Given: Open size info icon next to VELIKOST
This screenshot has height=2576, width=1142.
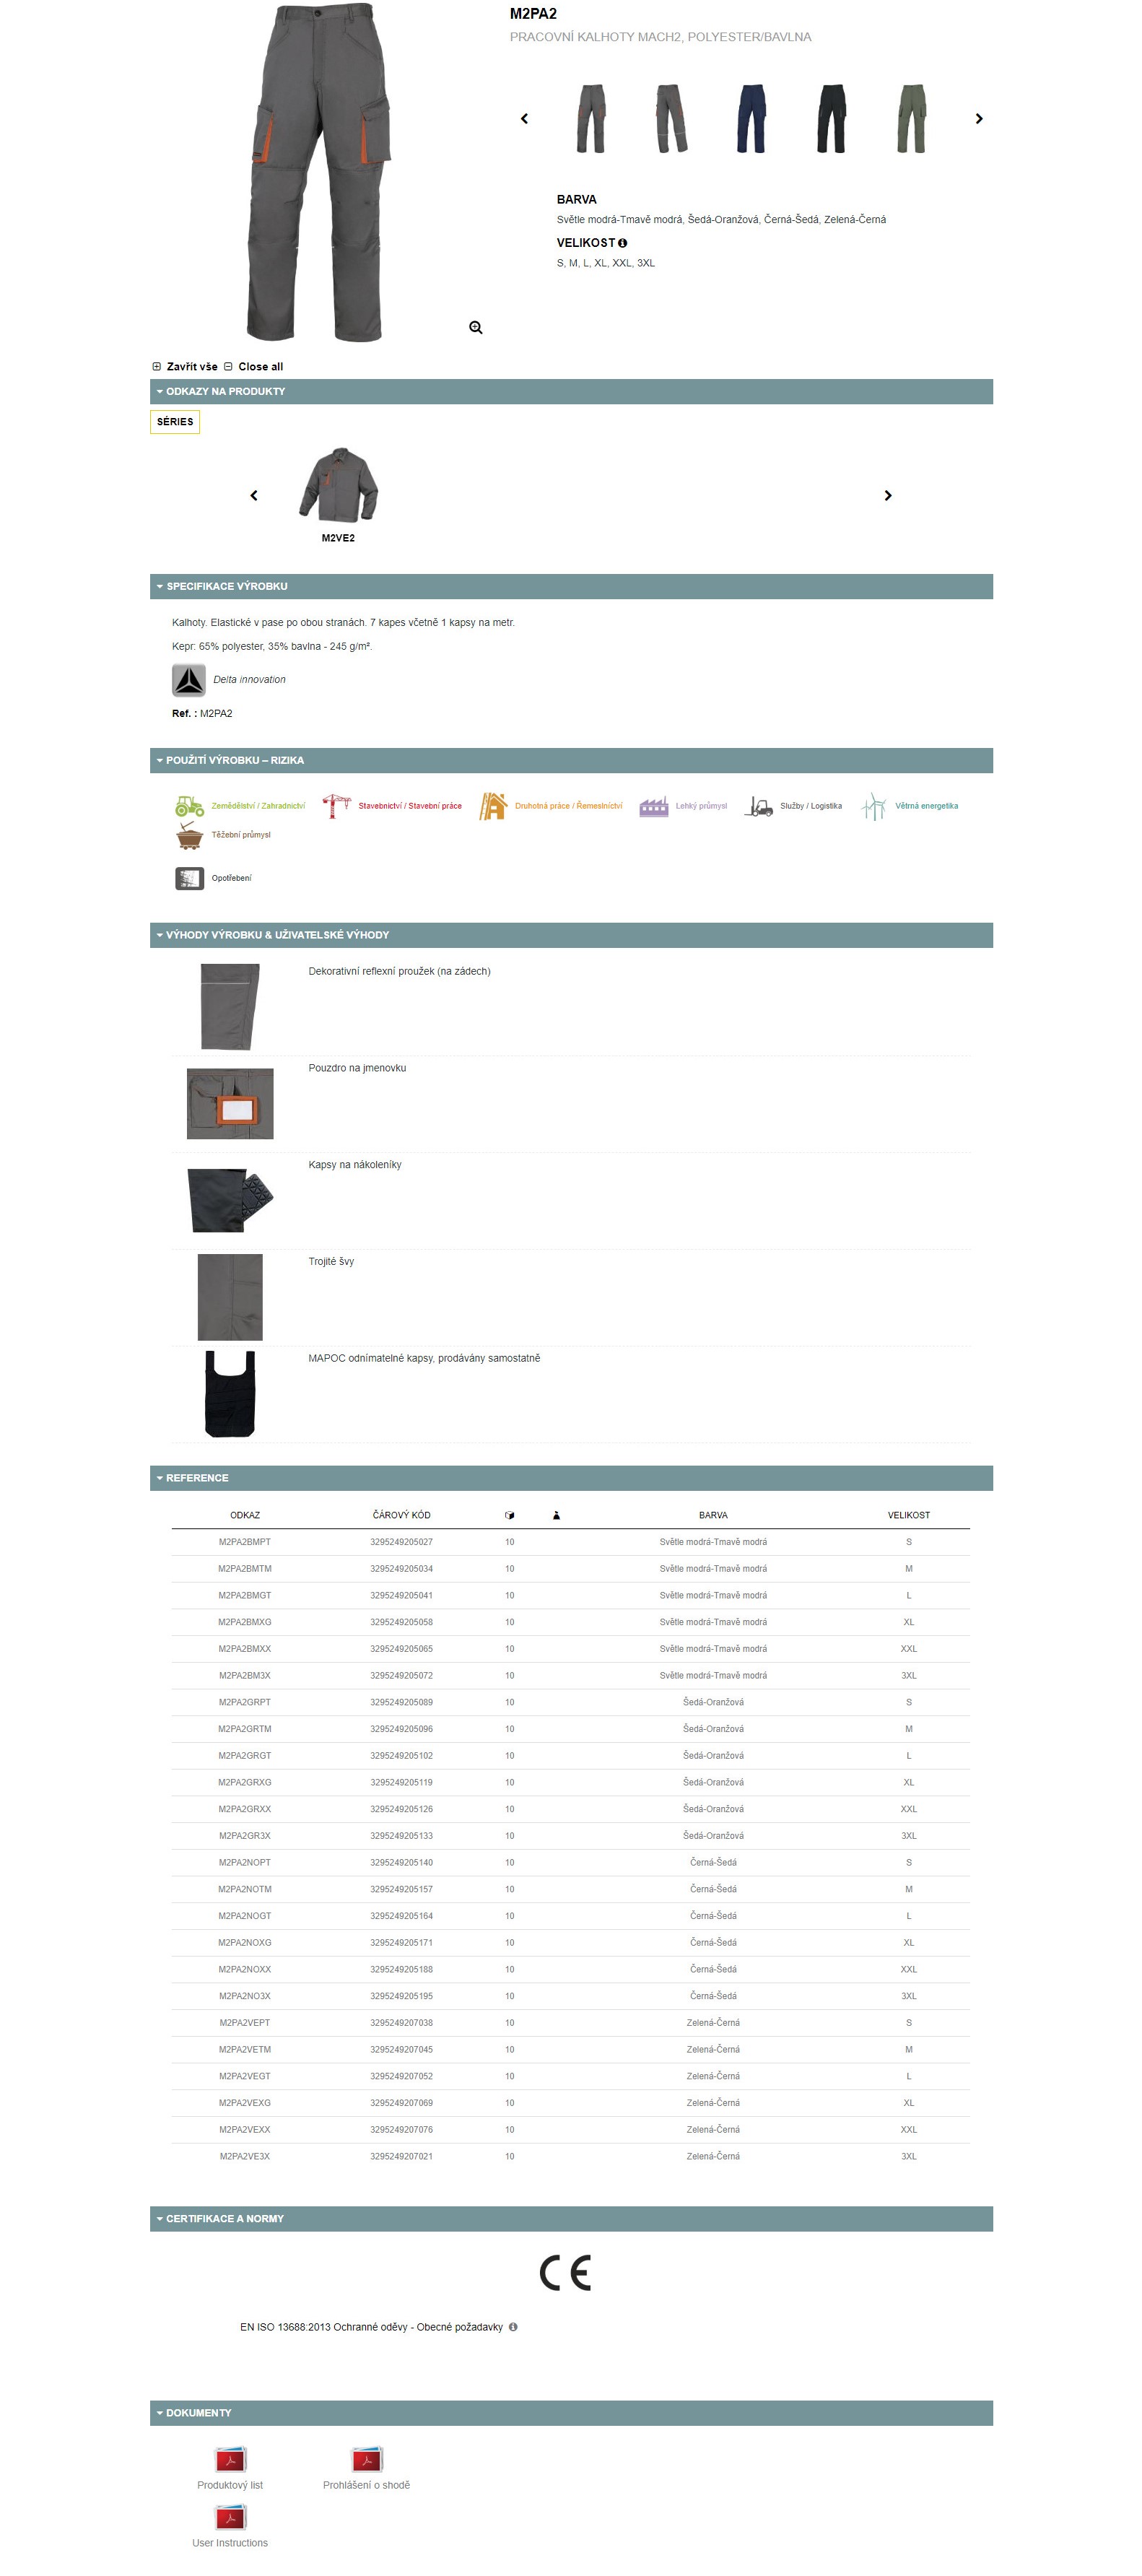Looking at the screenshot, I should (622, 243).
